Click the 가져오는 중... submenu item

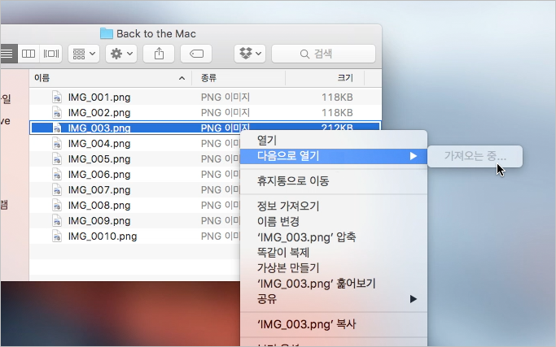475,156
